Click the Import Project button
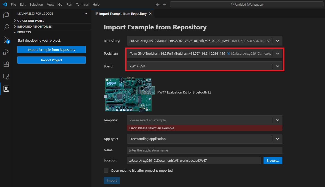325x187 pixels. click(x=51, y=60)
